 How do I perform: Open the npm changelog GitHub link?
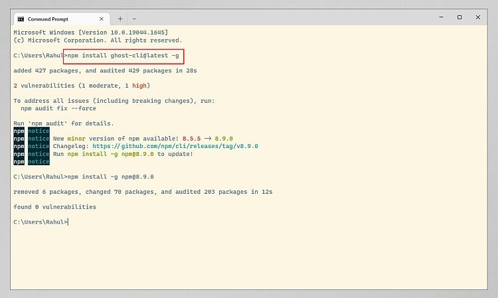point(175,146)
